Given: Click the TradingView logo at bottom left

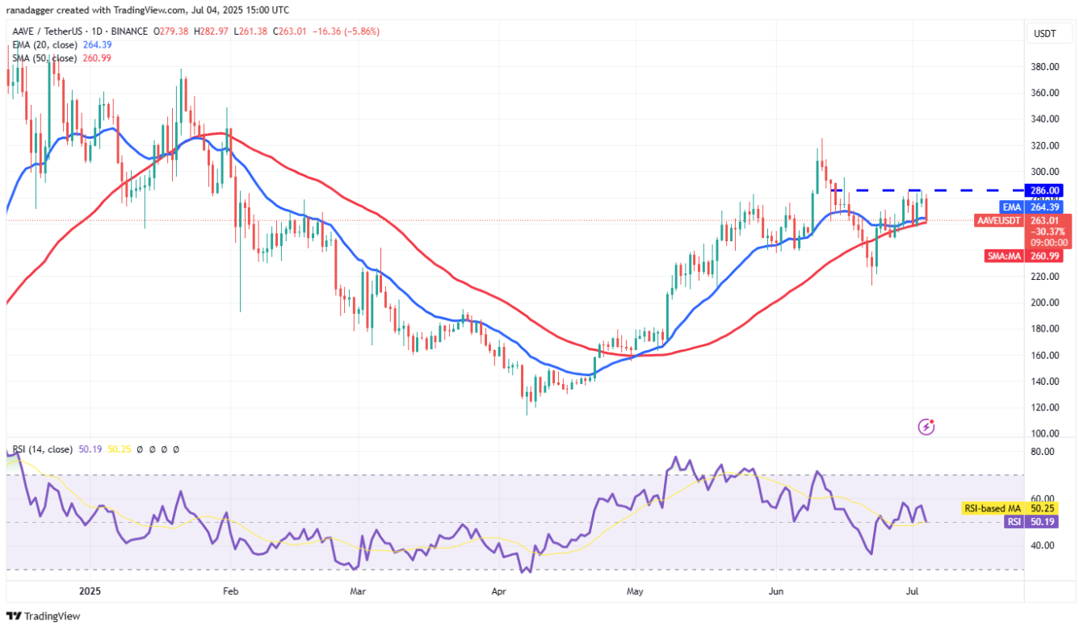Looking at the screenshot, I should (44, 616).
